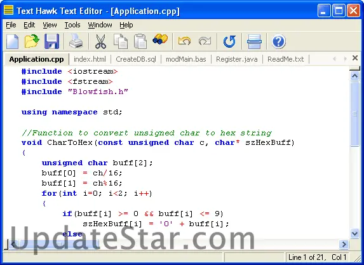
Task: Click the 'if(buff[i] >= 0 && buff[i] <= 9)' line
Action: click(143, 214)
